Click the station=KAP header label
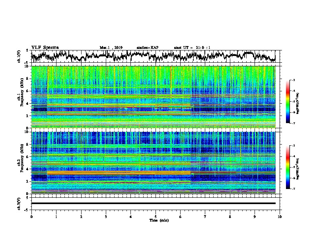Image resolution: width=315 pixels, height=243 pixels. pos(148,48)
